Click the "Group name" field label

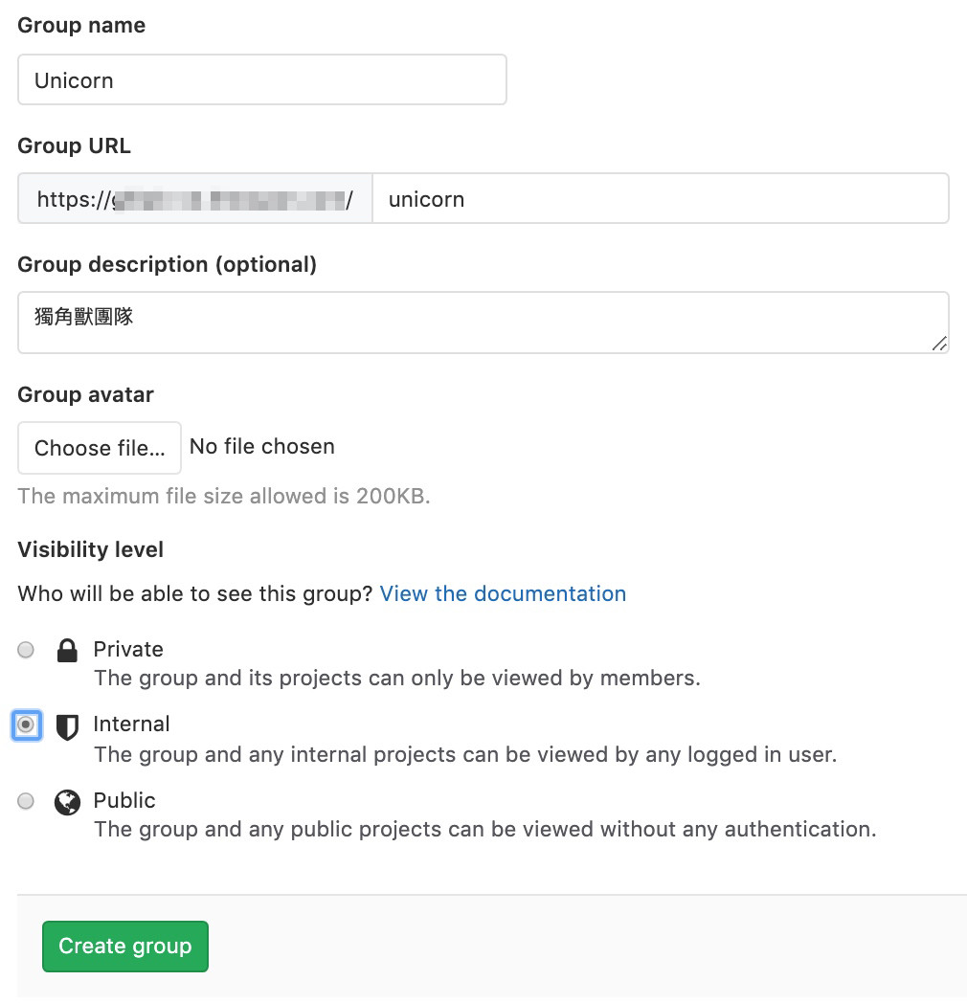coord(81,26)
